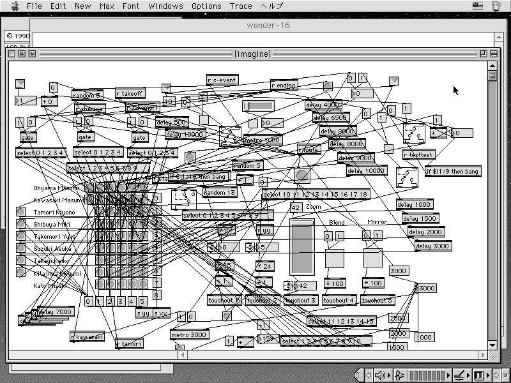The image size is (511, 383).
Task: Open the Apple menu
Action: tap(15, 6)
